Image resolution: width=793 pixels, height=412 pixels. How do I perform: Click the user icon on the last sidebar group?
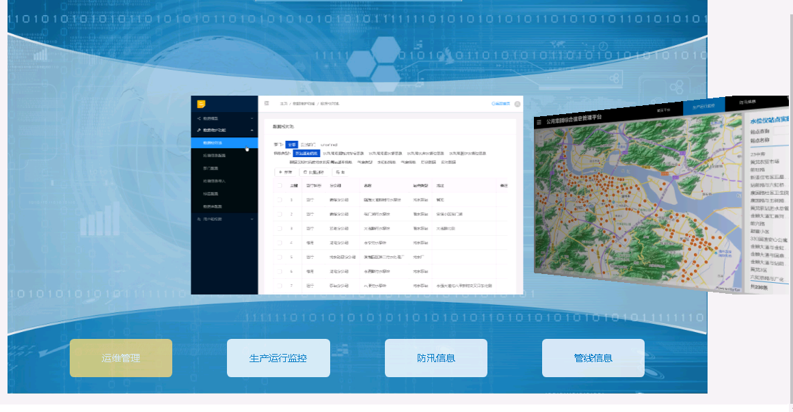pyautogui.click(x=199, y=219)
